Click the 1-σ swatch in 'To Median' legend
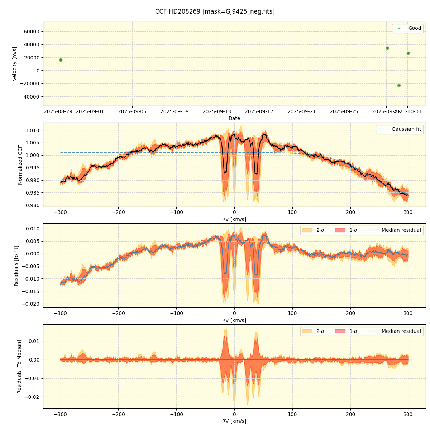The height and width of the screenshot is (430, 430). click(x=340, y=331)
